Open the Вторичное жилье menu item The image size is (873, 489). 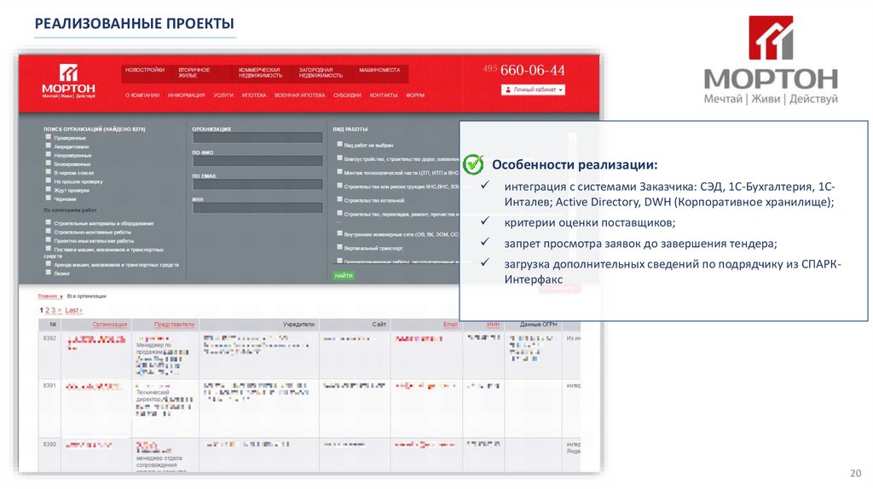(194, 73)
